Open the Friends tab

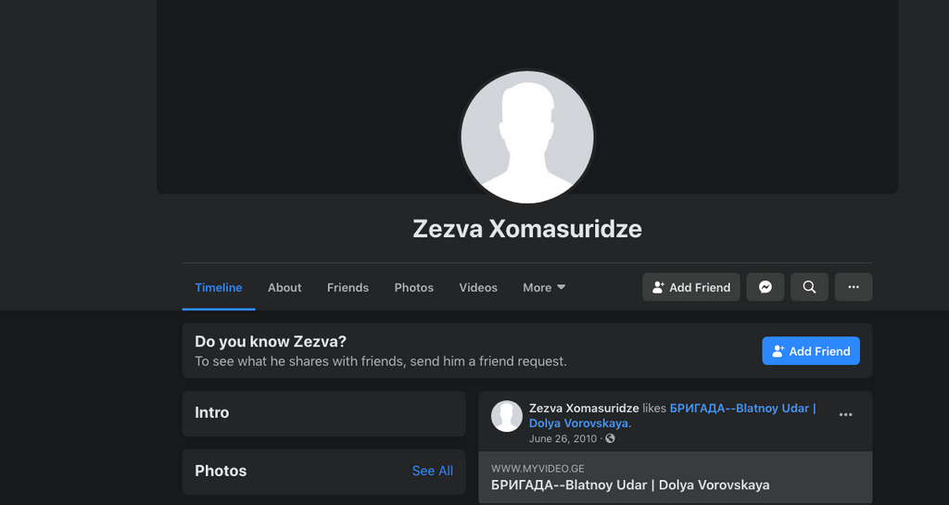pos(348,288)
